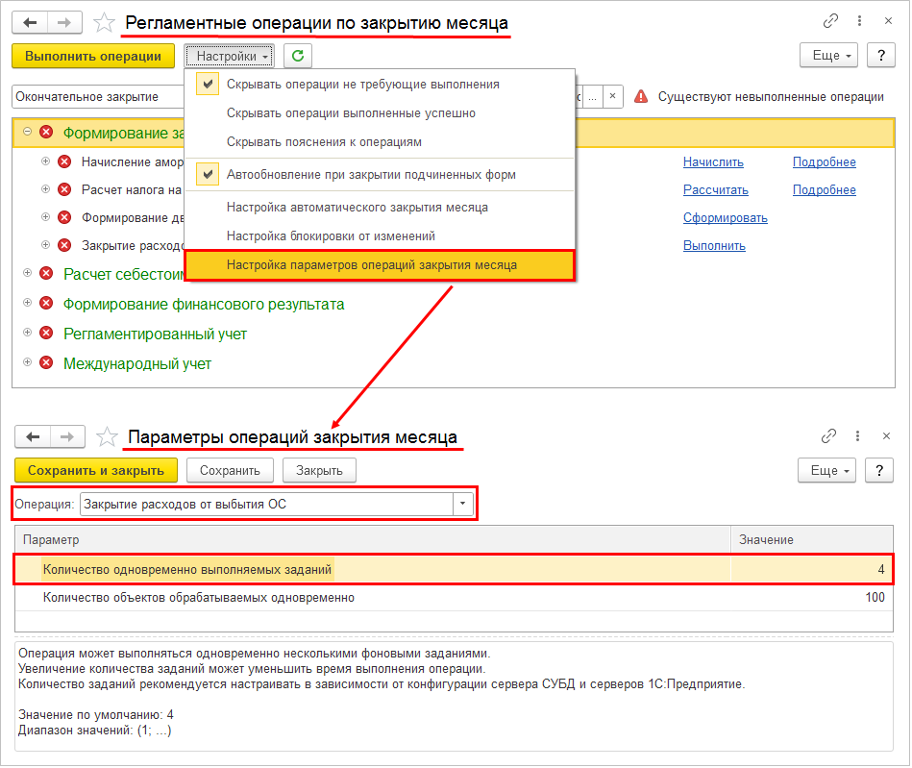Viewport: 912px width, 768px height.
Task: Open help for Регламентные операции form
Action: point(881,56)
